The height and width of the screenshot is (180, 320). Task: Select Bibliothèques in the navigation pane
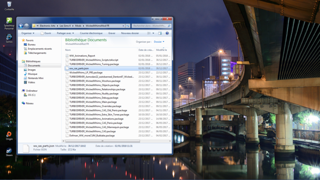pyautogui.click(x=33, y=62)
